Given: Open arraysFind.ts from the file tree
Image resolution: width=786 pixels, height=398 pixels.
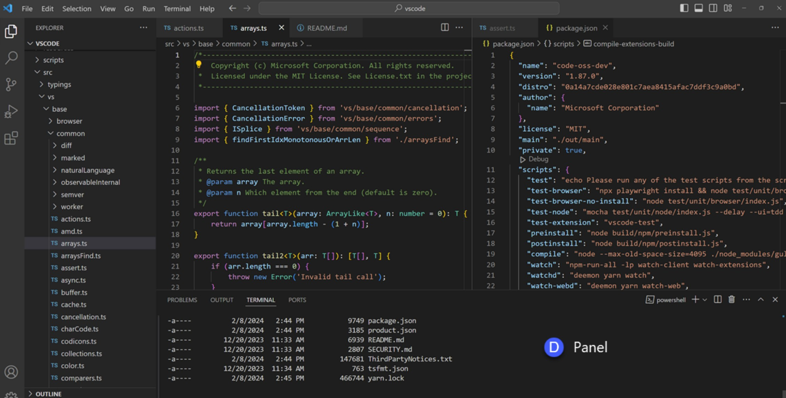Looking at the screenshot, I should (90, 256).
